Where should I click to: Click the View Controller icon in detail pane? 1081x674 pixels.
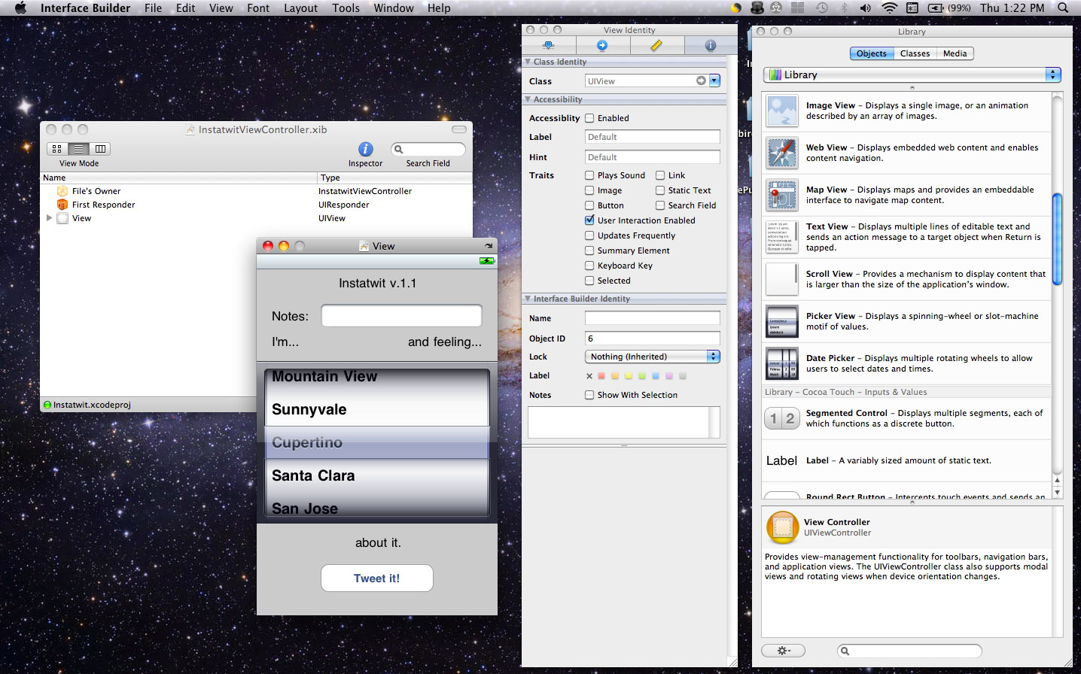pyautogui.click(x=782, y=527)
